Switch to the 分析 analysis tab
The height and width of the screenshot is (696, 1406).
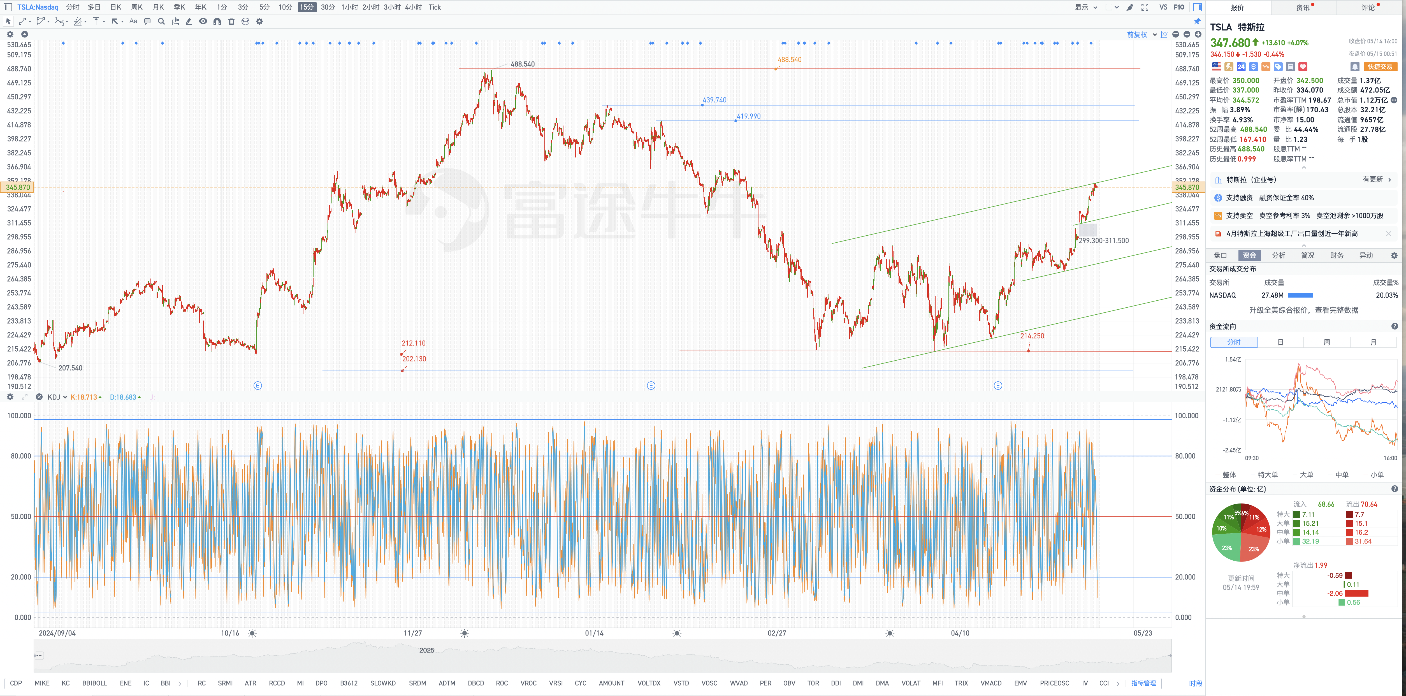tap(1278, 256)
